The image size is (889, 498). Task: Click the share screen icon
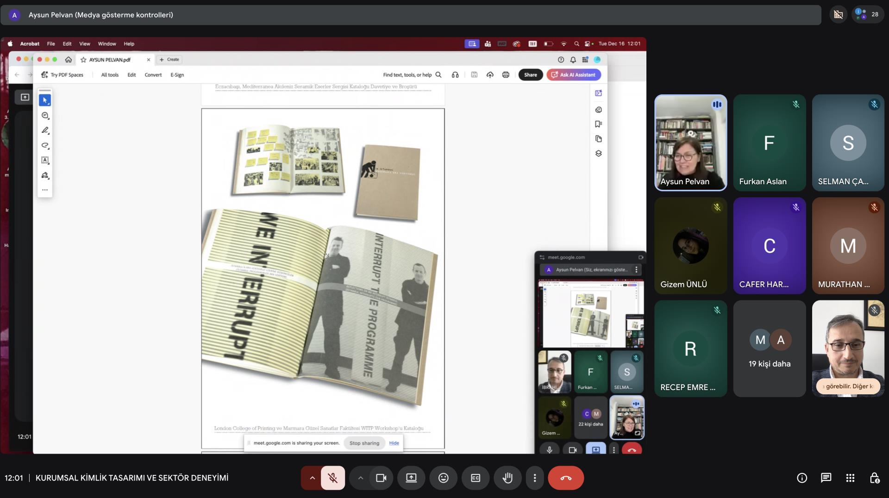(411, 478)
